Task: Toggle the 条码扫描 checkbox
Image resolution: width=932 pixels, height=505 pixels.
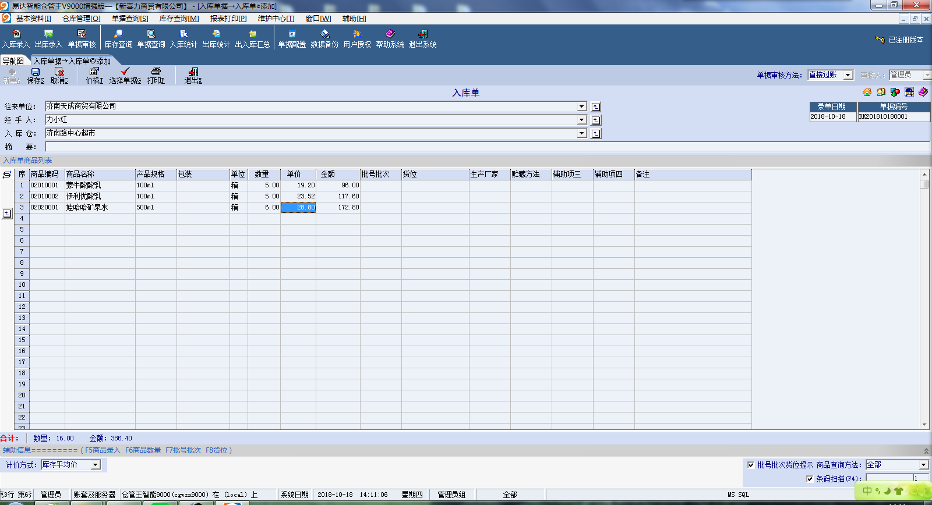Action: (x=810, y=479)
